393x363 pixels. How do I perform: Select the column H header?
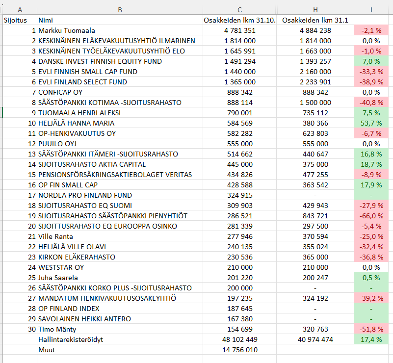pos(315,10)
